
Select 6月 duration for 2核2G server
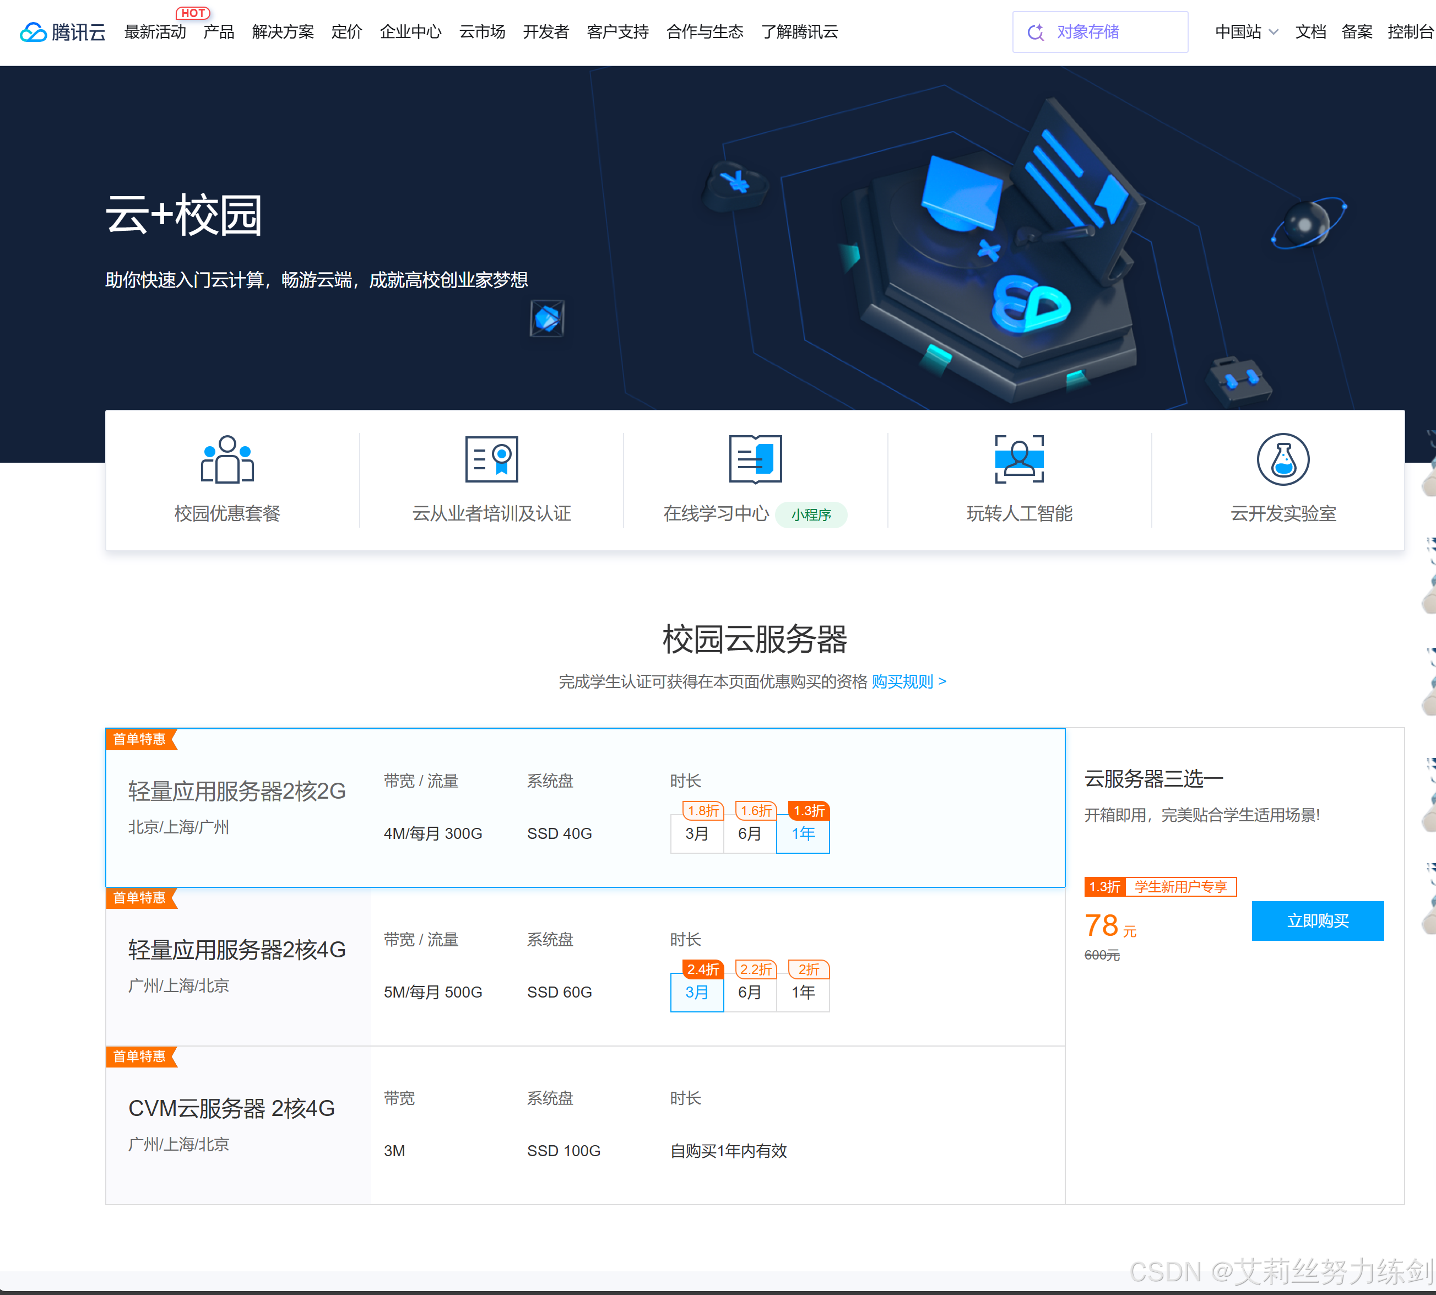749,833
